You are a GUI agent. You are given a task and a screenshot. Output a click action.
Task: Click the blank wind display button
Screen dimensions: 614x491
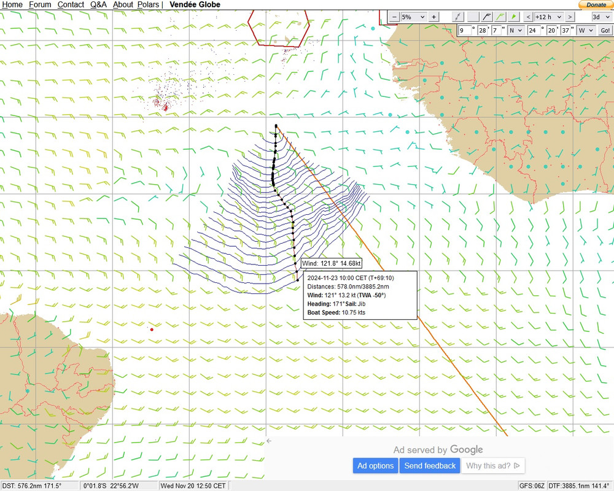pyautogui.click(x=473, y=17)
